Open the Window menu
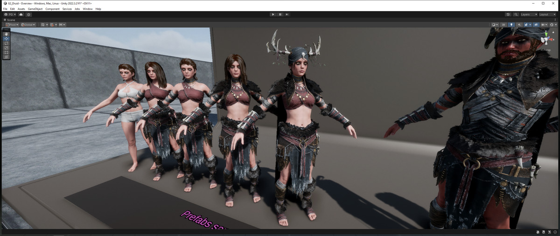This screenshot has height=236, width=560. point(88,9)
